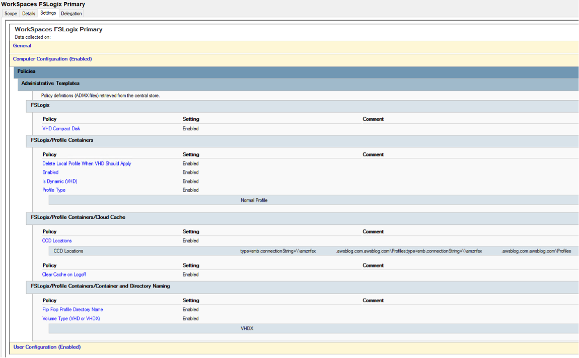Open the Flip Flop Profile Directory Name policy
This screenshot has width=579, height=358.
72,309
